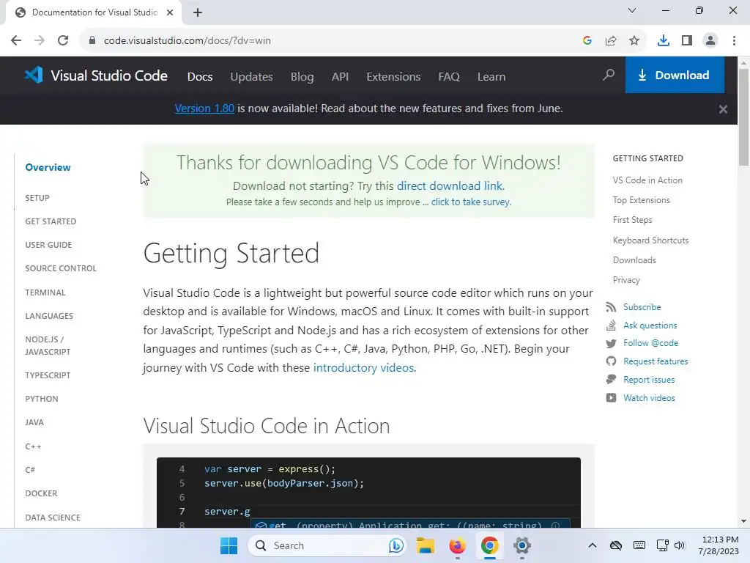The image size is (750, 563).
Task: Open Chrome profile avatar
Action: point(710,41)
